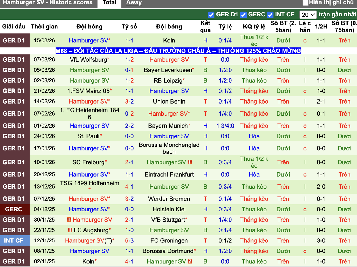Click the Thời gian column header
Image resolution: width=357 pixels, height=267 pixels.
(x=44, y=27)
